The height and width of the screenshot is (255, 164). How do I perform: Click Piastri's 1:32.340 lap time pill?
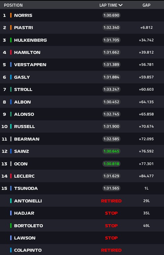click(x=111, y=27)
